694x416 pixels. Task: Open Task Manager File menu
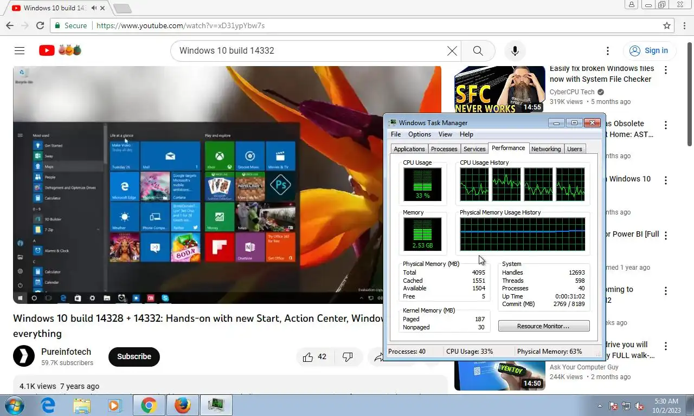coord(396,134)
